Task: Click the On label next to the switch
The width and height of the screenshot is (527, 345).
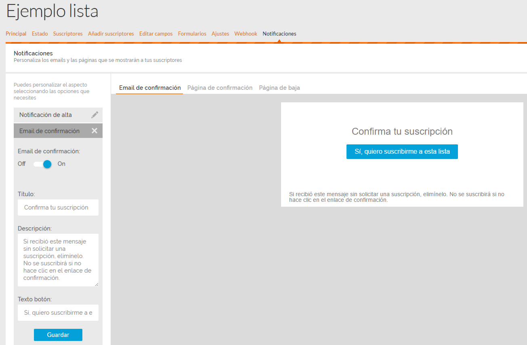Action: click(x=61, y=164)
